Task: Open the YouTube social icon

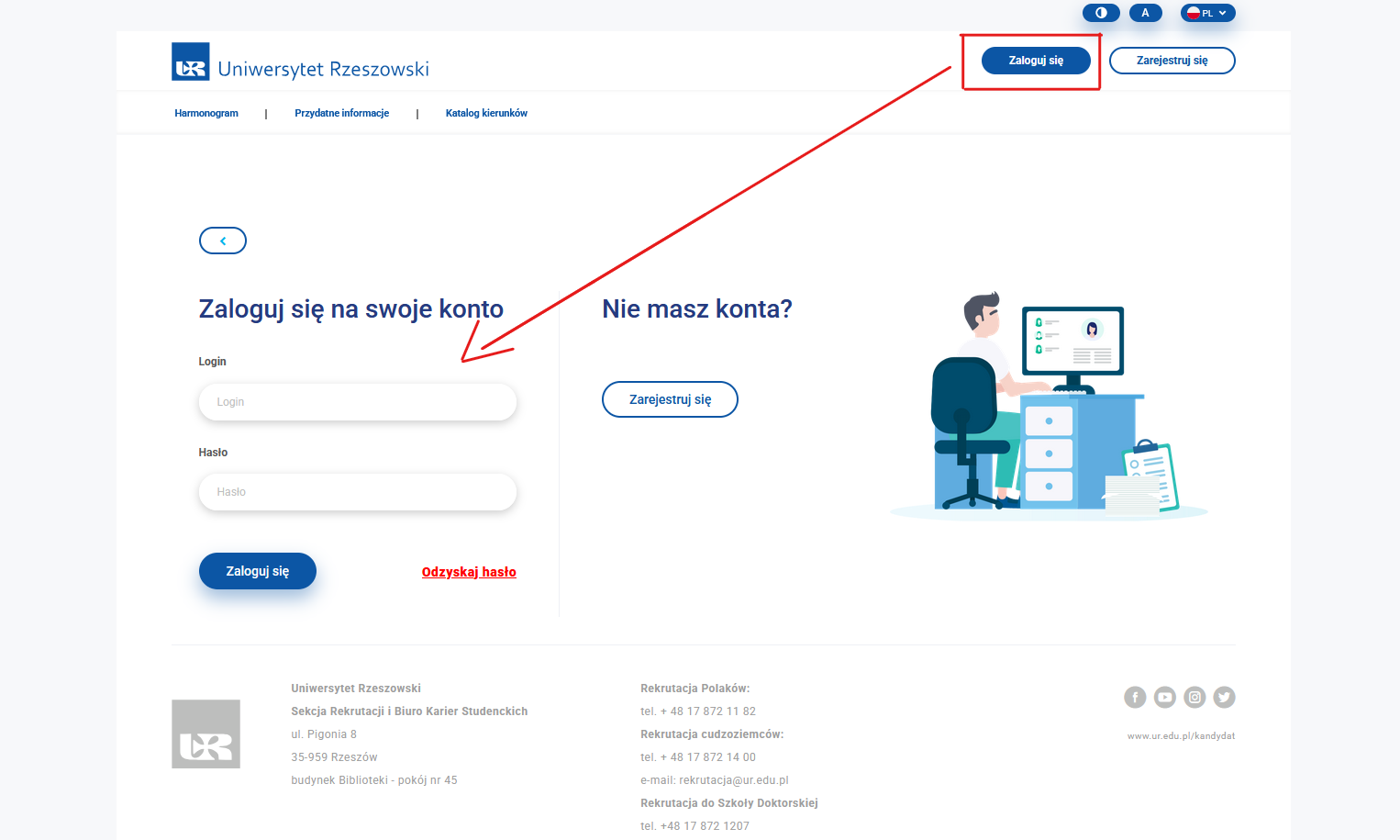Action: coord(1165,698)
